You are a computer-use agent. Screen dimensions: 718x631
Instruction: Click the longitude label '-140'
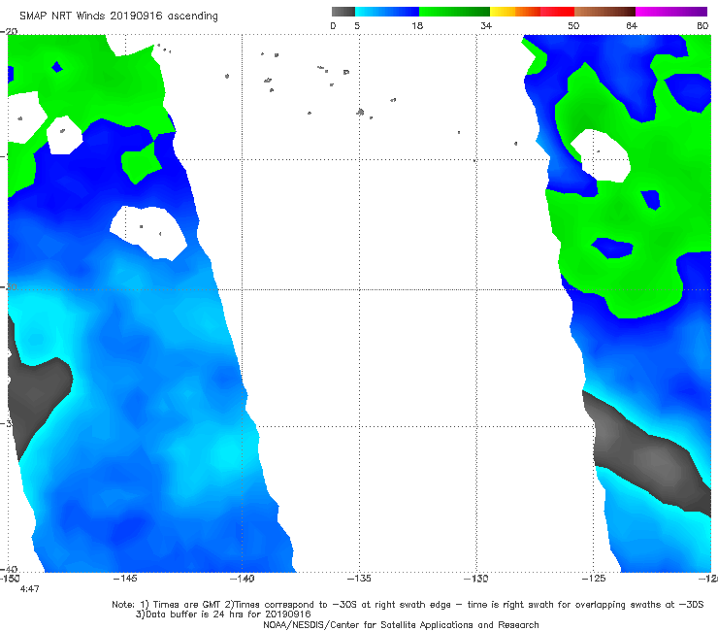[243, 579]
